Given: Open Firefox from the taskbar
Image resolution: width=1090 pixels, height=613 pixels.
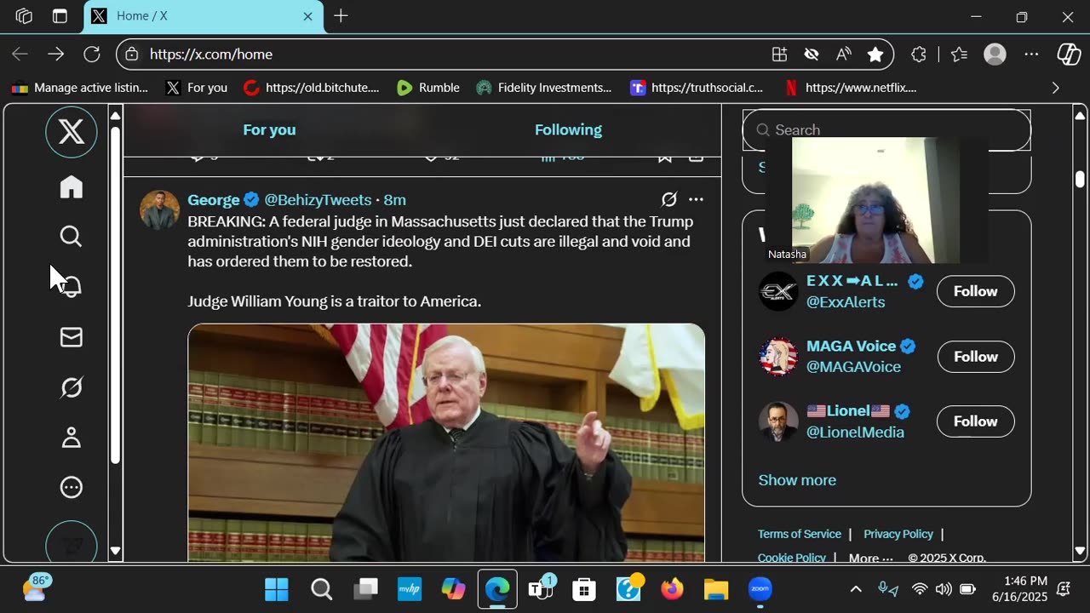Looking at the screenshot, I should tap(672, 589).
